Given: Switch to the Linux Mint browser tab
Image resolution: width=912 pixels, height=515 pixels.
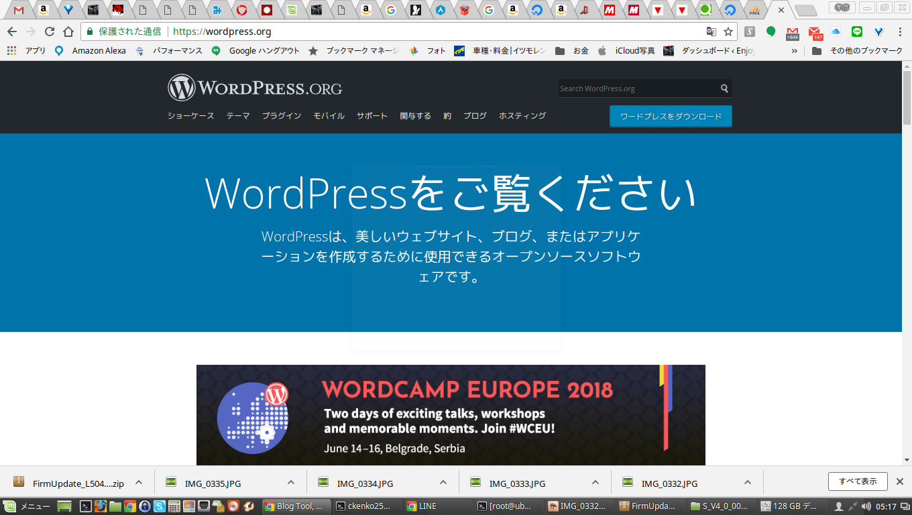Looking at the screenshot, I should 290,10.
